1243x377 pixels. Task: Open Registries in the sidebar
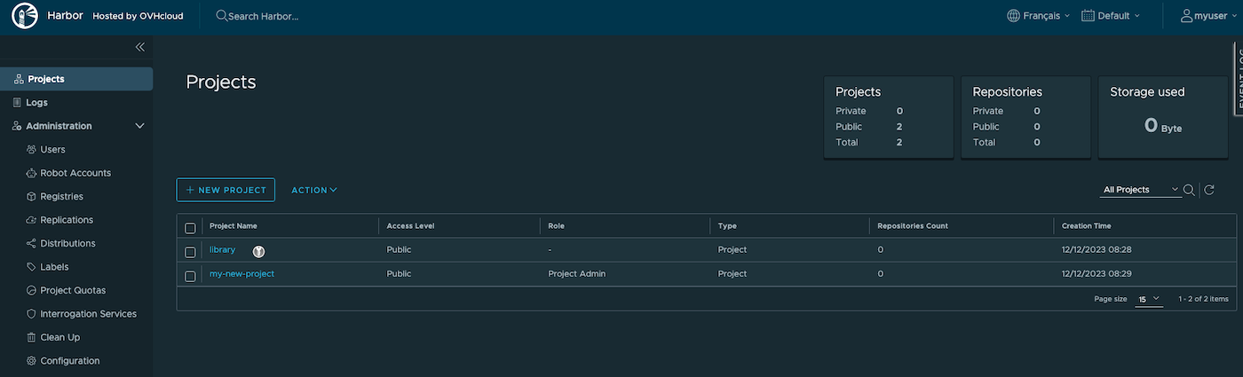click(x=61, y=196)
